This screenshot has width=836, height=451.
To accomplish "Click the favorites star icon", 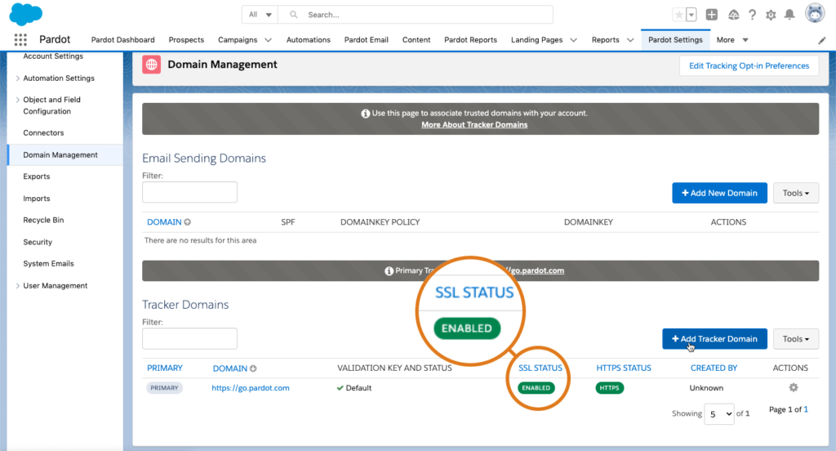I will point(678,15).
